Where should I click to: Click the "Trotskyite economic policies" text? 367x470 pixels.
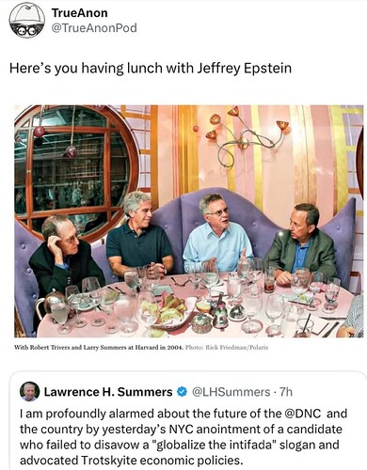(162, 461)
